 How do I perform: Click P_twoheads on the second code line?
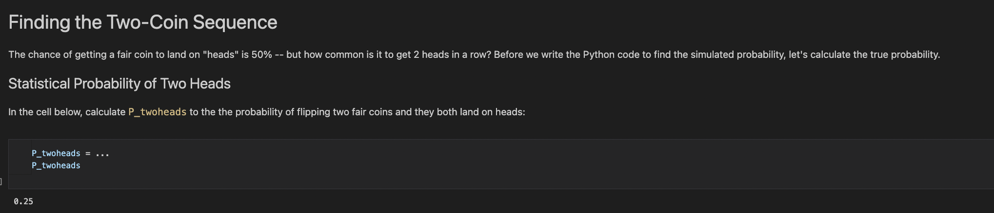(56, 166)
